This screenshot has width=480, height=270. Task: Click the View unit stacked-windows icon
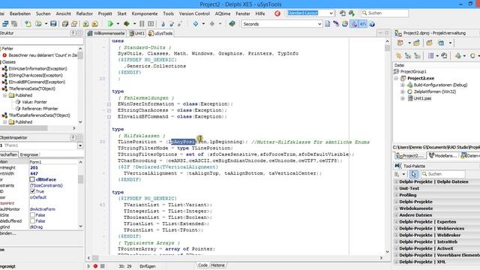pos(5,23)
